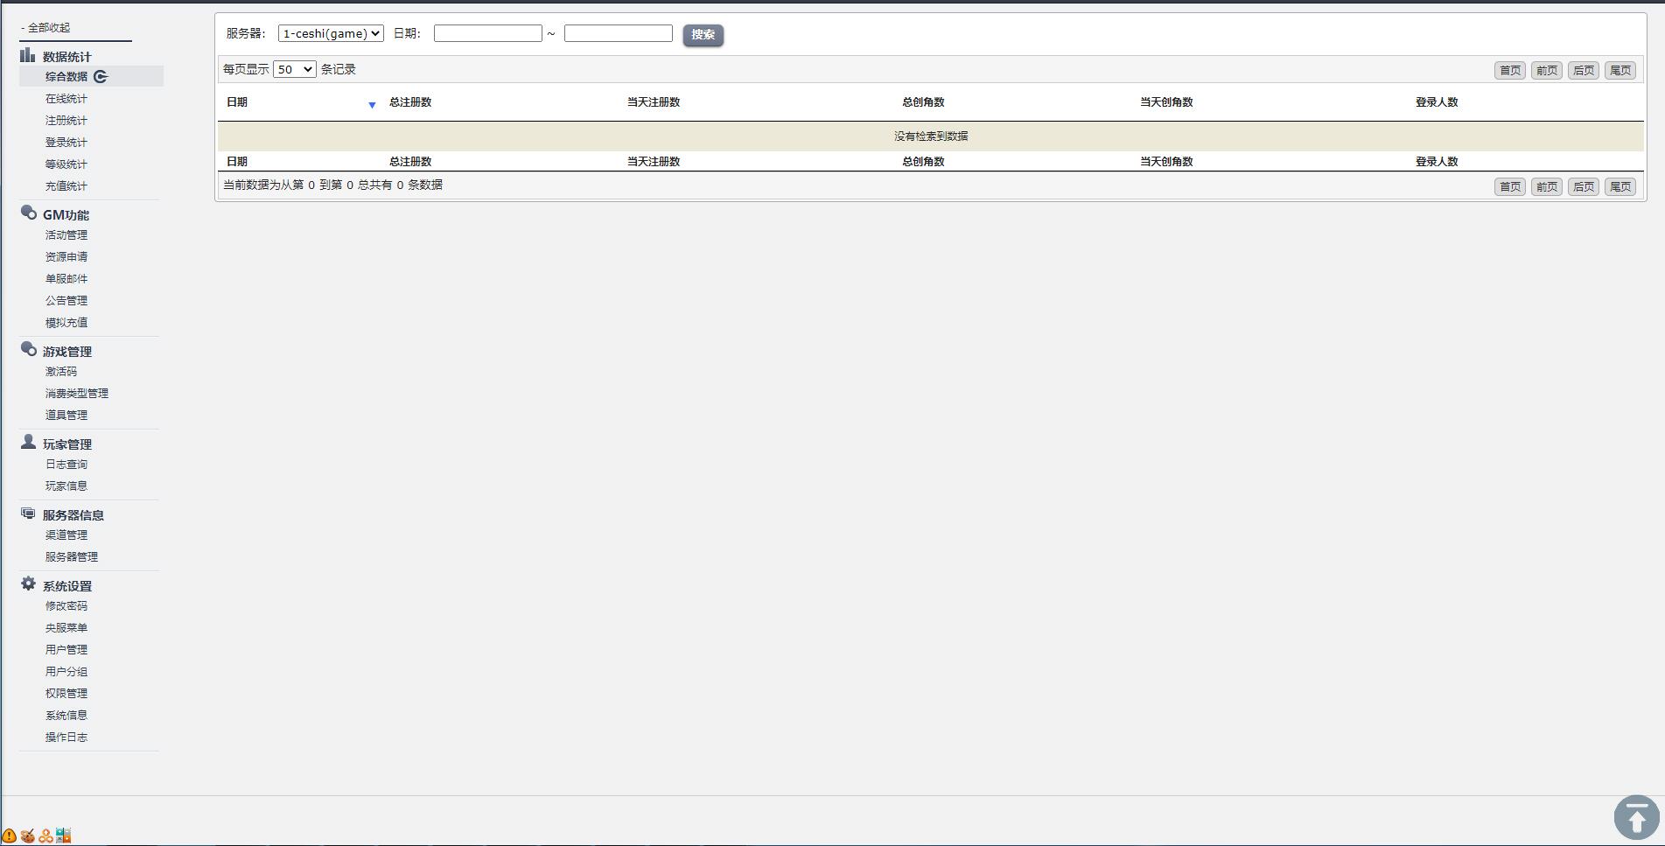Collapse the 系统设置 section header

(x=67, y=586)
